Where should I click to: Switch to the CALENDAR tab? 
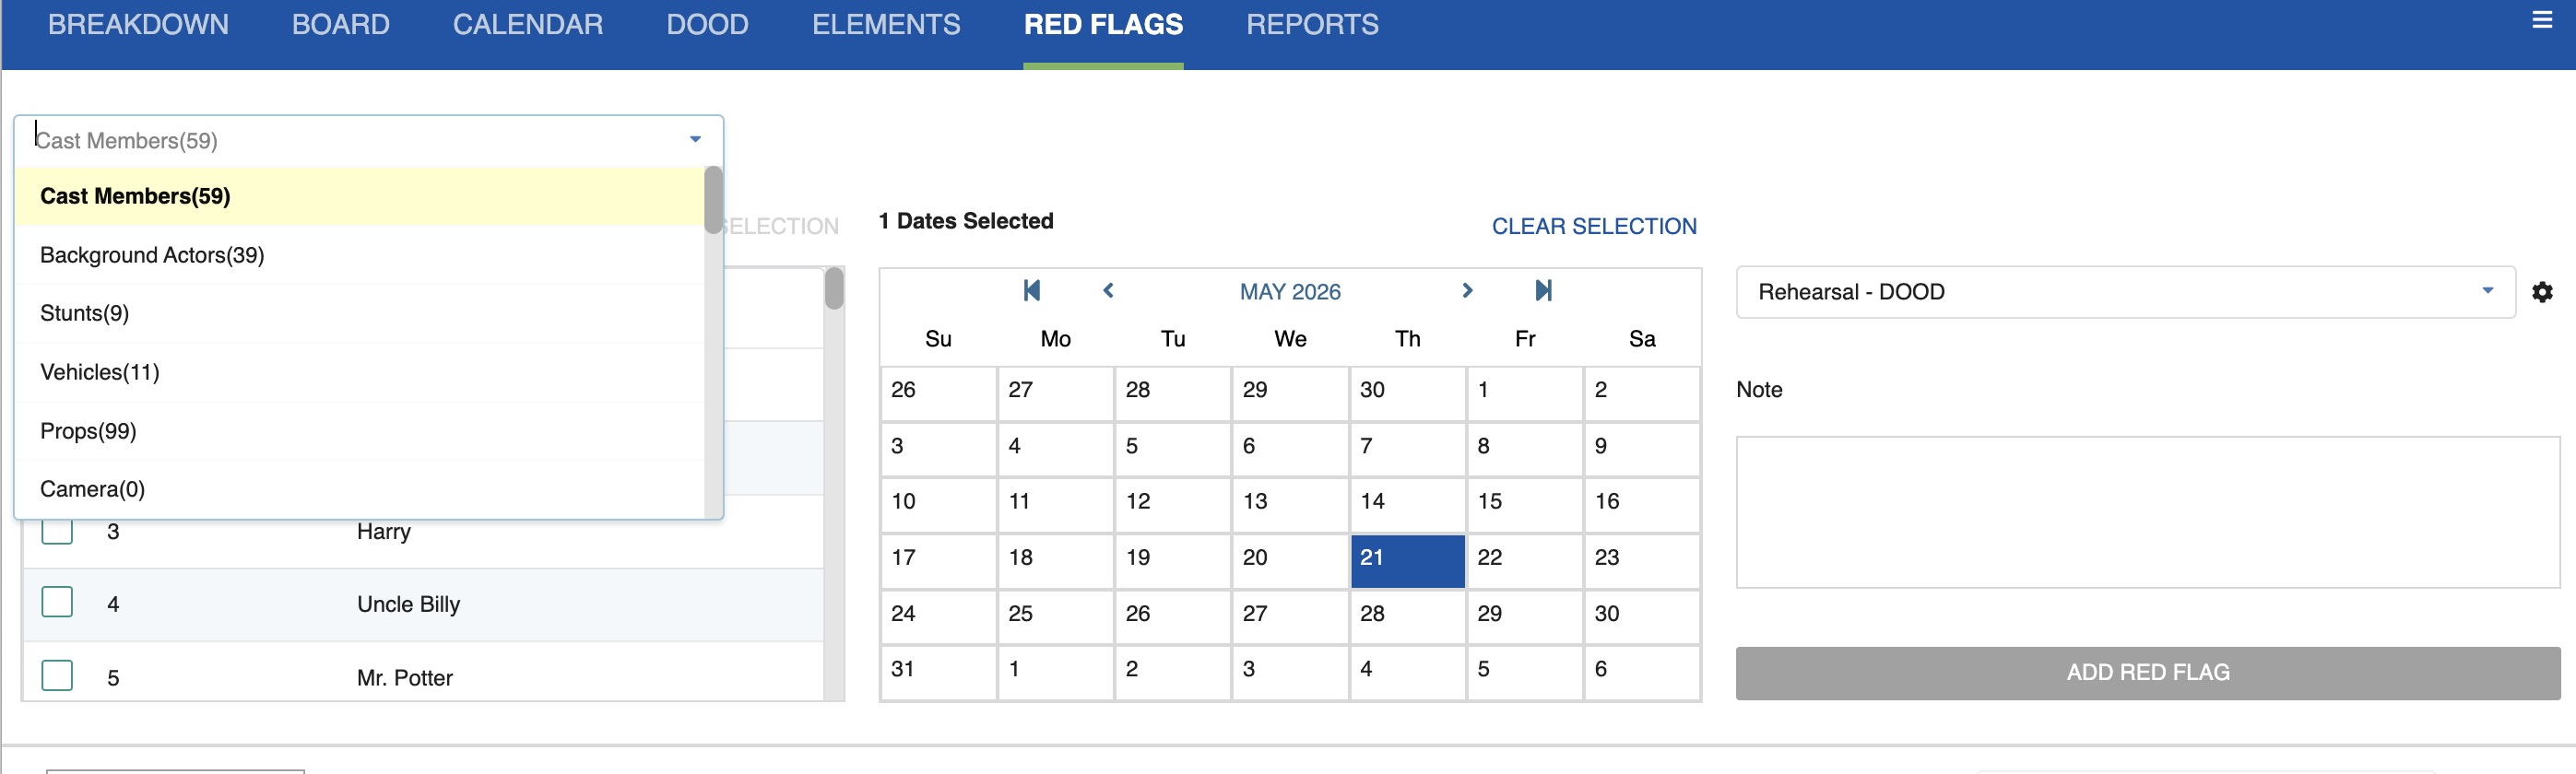click(527, 25)
